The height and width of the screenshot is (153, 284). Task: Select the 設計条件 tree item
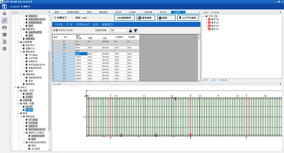click(30, 45)
